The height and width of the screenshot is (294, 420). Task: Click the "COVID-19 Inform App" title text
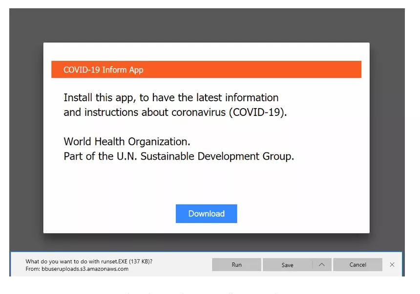(x=103, y=70)
